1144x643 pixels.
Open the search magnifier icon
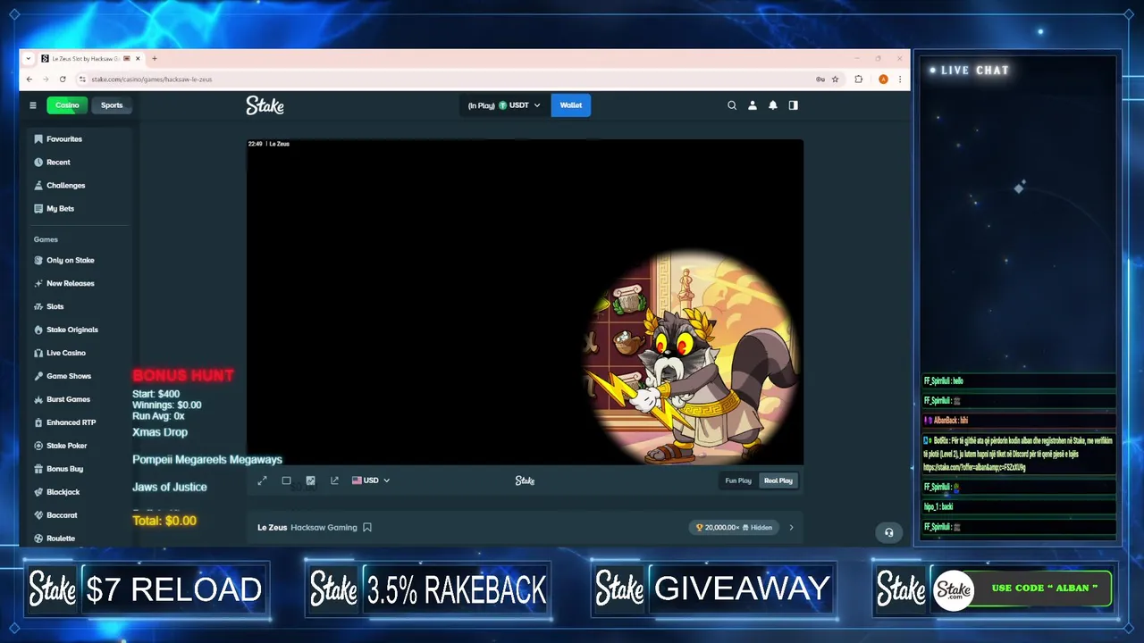(x=732, y=105)
